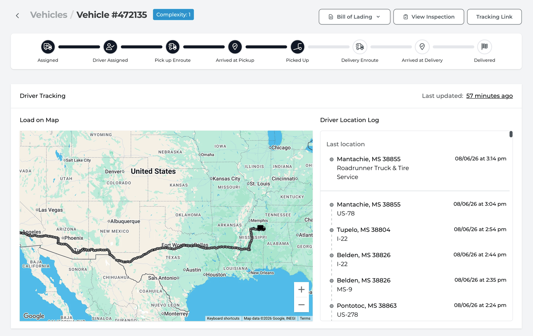Click the Denver label on the map
533x336 pixels.
tap(113, 172)
